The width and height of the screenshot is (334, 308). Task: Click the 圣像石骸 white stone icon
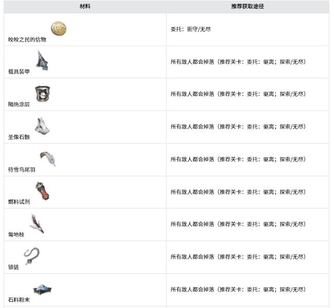coord(41,126)
